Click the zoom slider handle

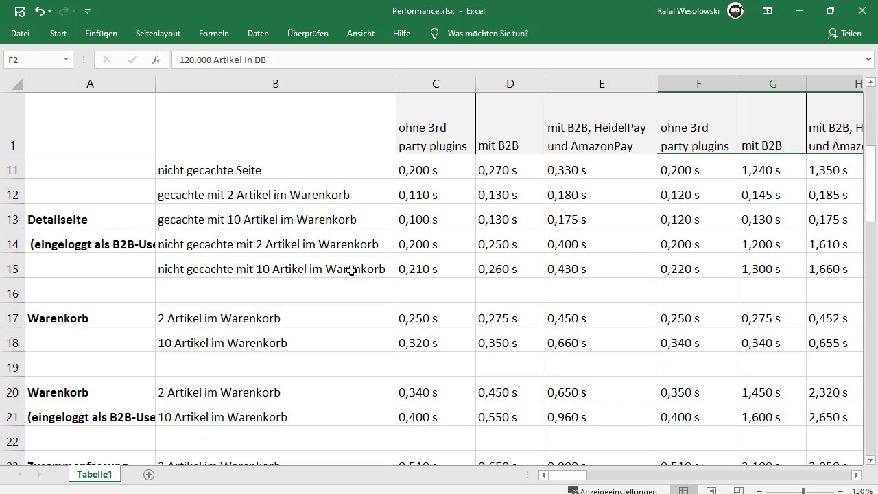[803, 491]
